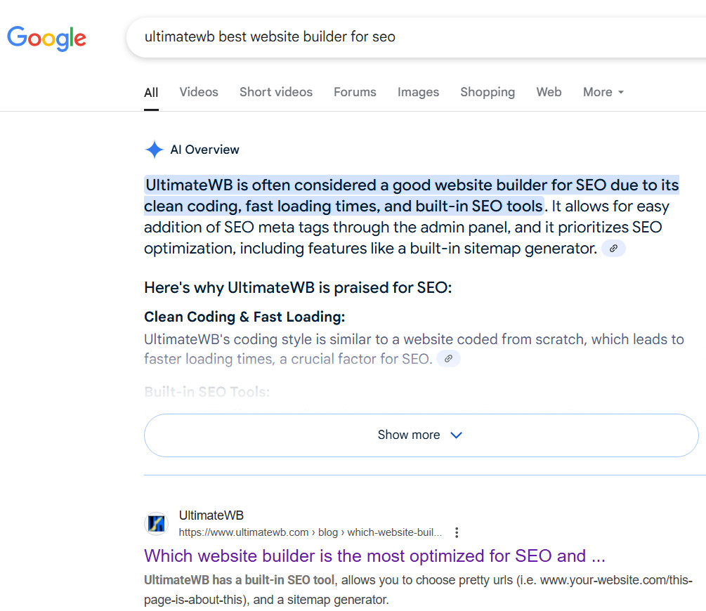Viewport: 706px width, 611px height.
Task: Open the More search filters dropdown
Action: pos(603,92)
